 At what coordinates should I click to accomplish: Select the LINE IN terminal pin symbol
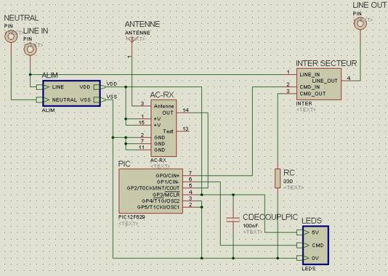(30, 49)
